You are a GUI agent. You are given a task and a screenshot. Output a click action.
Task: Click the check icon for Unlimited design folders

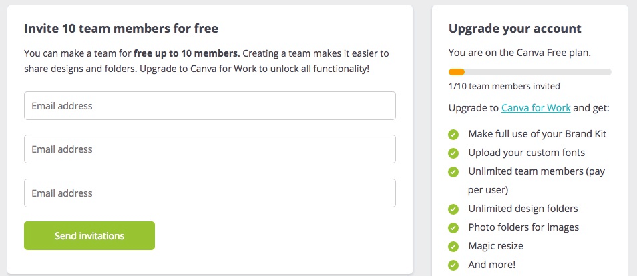[453, 209]
